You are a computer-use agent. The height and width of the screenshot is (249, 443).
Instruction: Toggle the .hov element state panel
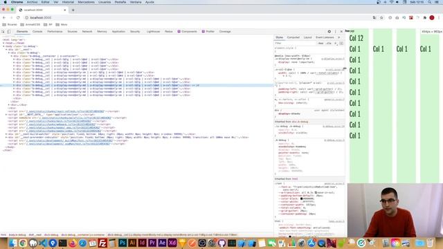tap(320, 43)
